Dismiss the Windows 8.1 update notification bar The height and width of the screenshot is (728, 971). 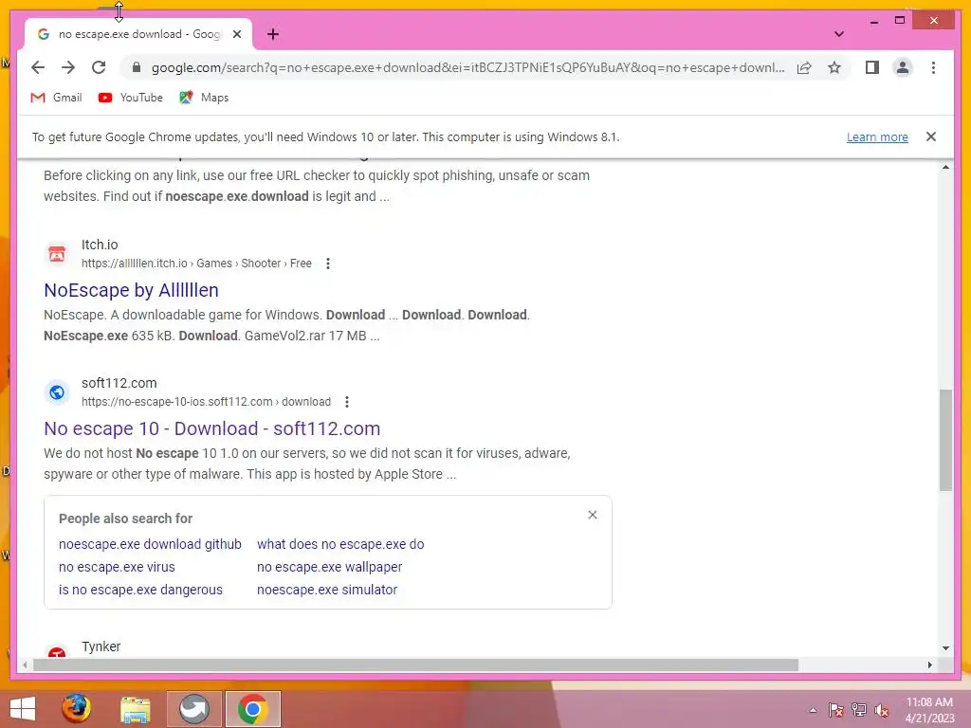[x=931, y=136]
